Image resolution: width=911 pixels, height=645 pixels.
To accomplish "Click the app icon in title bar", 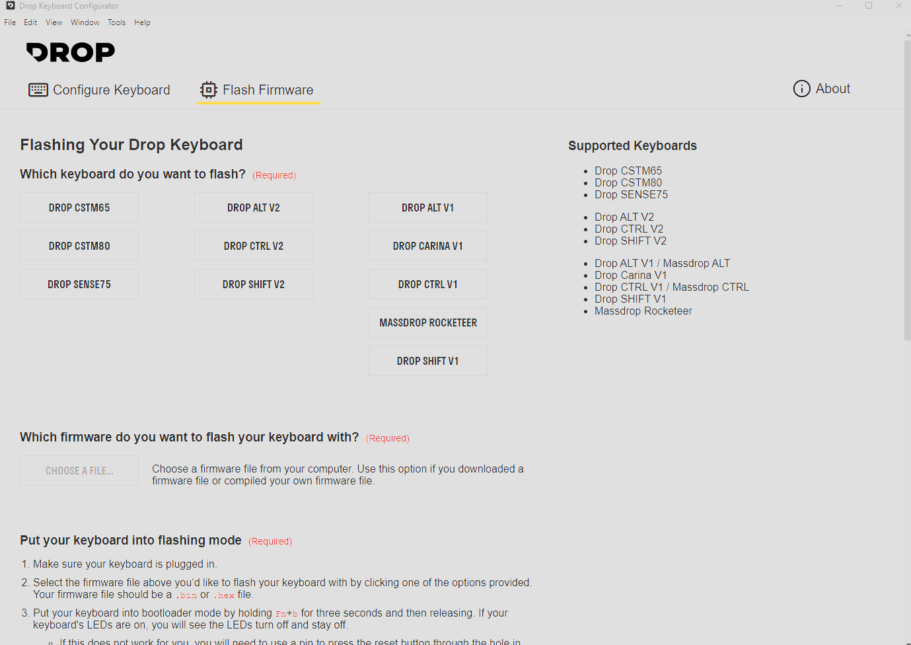I will (x=10, y=6).
